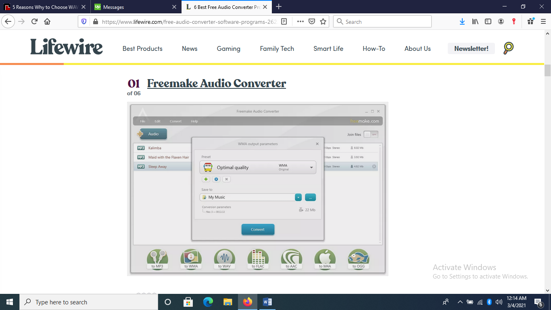
Task: Click the page vertical scrollbar thumb
Action: (547, 70)
